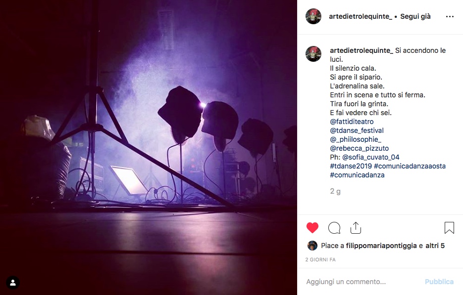This screenshot has width=463, height=295.
Task: Open caption avatar next to post text
Action: tap(313, 54)
